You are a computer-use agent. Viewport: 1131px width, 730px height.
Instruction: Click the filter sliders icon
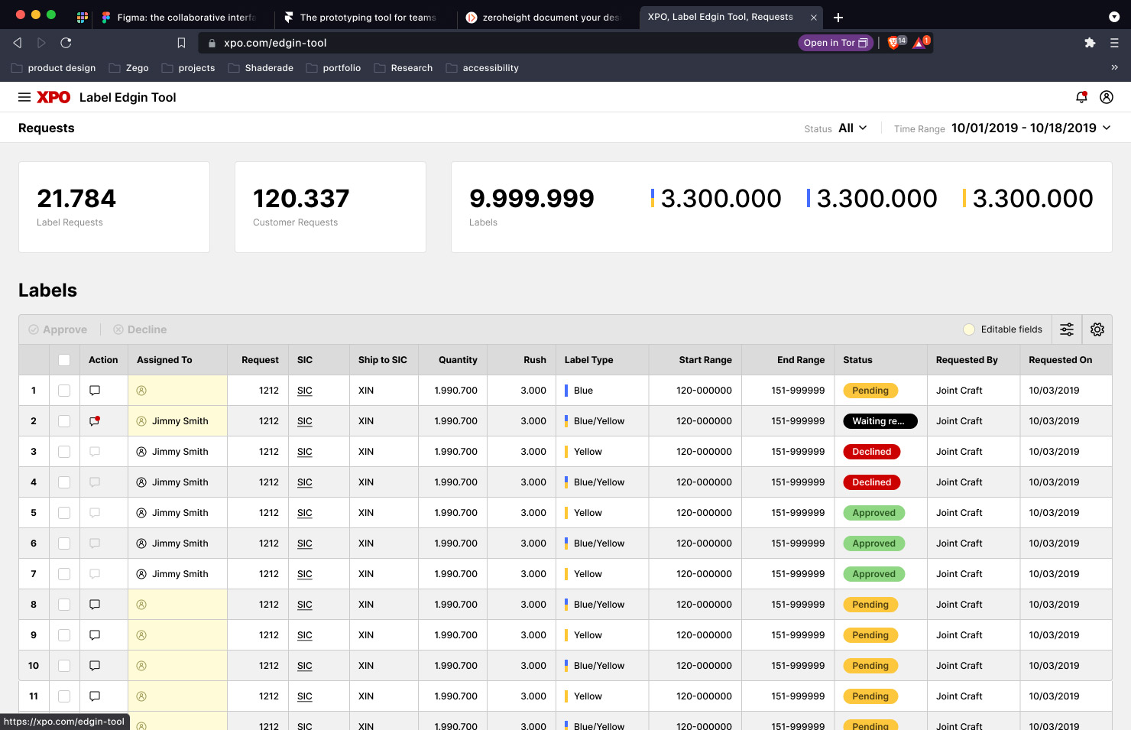pos(1067,329)
